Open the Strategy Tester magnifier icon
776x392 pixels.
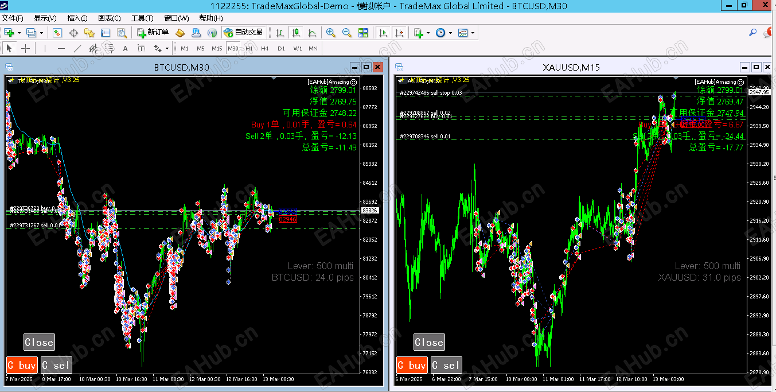click(x=122, y=33)
